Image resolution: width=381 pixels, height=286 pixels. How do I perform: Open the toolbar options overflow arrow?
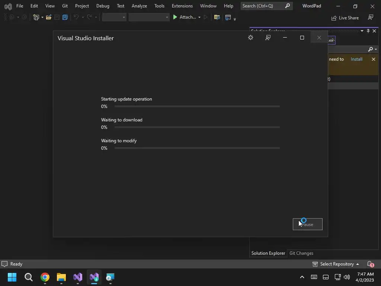click(235, 19)
